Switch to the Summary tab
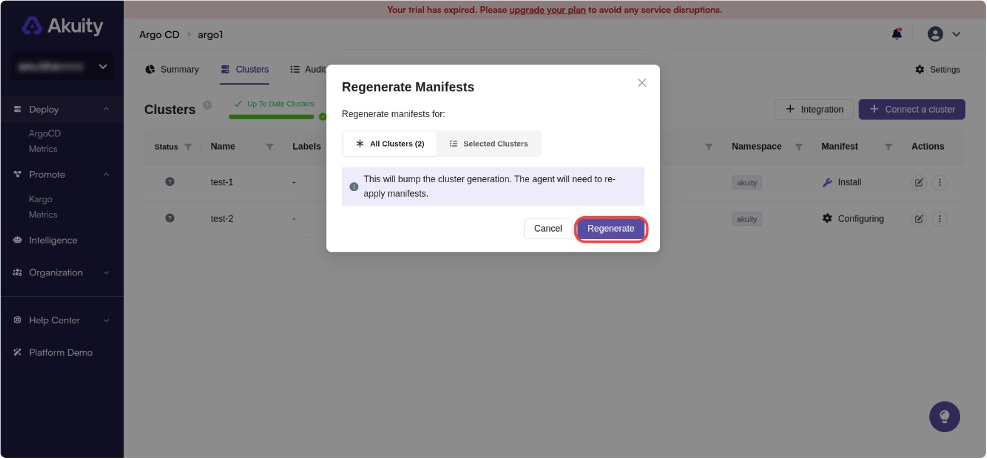This screenshot has width=987, height=459. click(172, 70)
